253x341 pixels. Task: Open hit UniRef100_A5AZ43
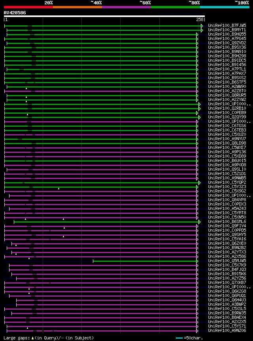(x=227, y=208)
